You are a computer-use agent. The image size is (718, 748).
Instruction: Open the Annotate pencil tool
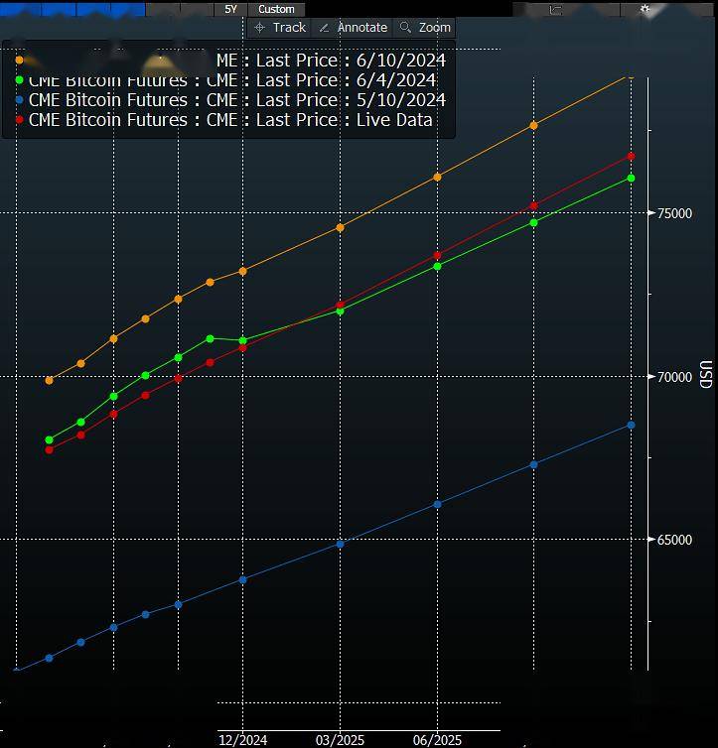pyautogui.click(x=353, y=28)
